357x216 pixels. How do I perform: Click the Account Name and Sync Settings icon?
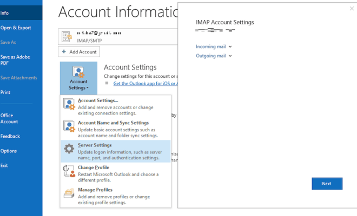69,126
